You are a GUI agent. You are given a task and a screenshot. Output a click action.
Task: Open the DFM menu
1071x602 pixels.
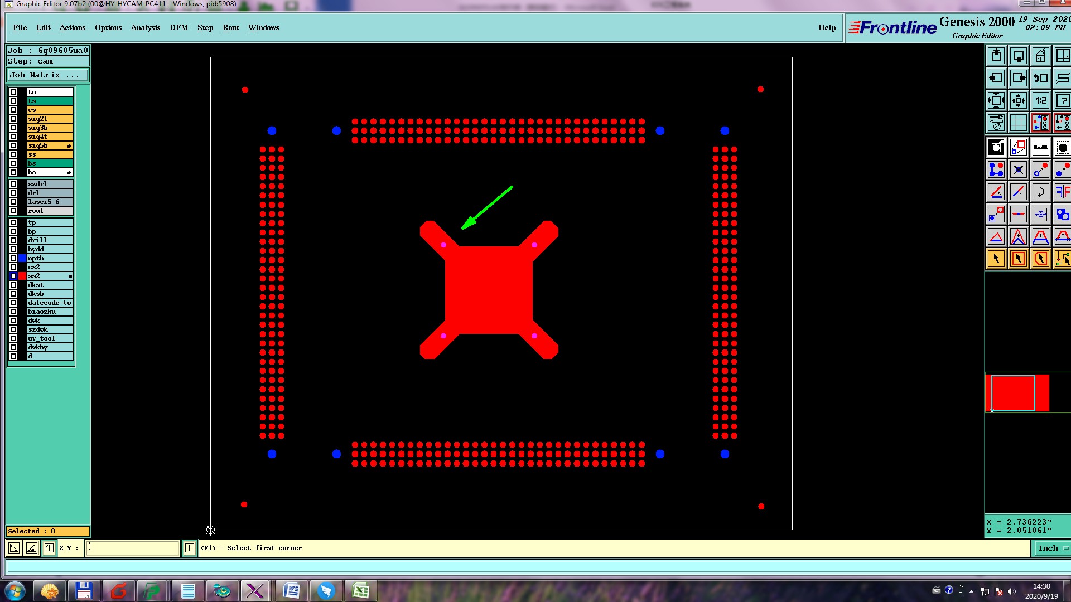[x=178, y=27]
